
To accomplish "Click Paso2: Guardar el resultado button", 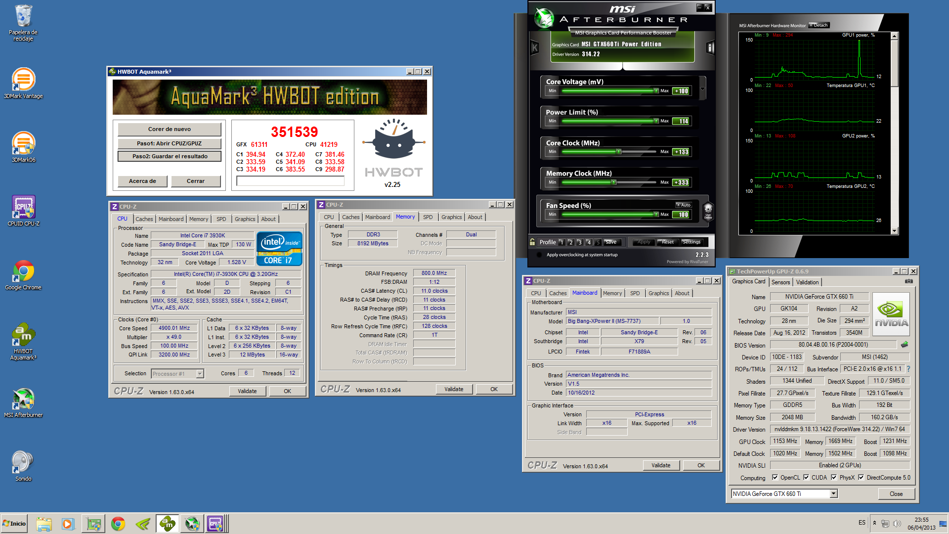I will [x=170, y=156].
